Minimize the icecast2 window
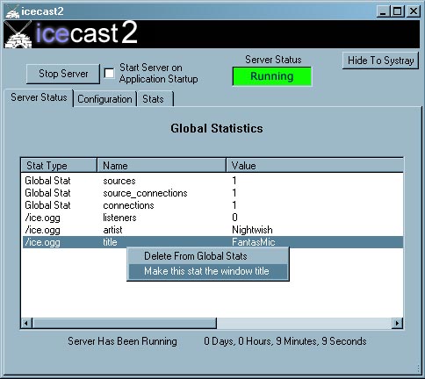 pyautogui.click(x=383, y=11)
